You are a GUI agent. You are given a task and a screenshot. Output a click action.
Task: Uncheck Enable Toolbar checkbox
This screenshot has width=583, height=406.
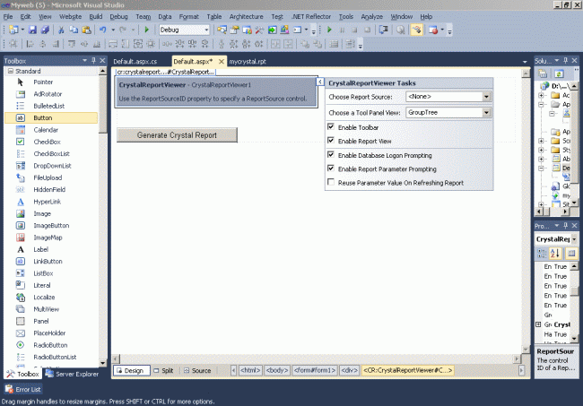331,127
